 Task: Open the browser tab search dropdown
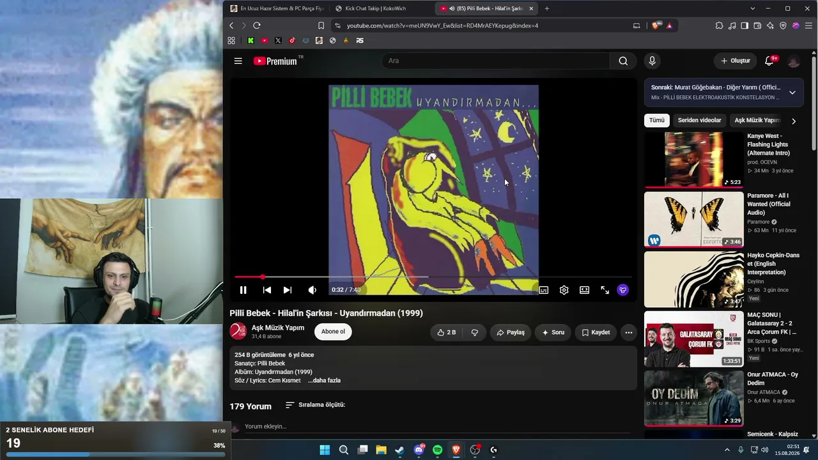click(x=753, y=8)
